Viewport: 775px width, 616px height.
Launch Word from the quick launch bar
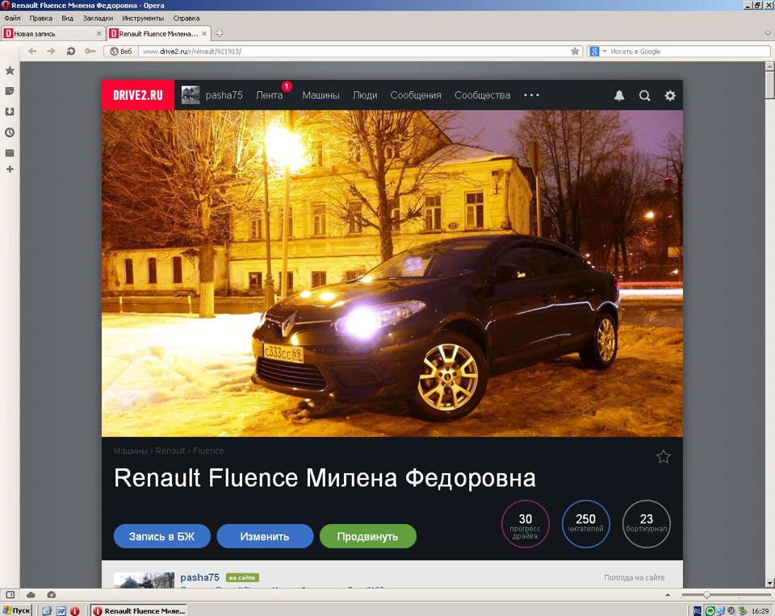tap(61, 611)
